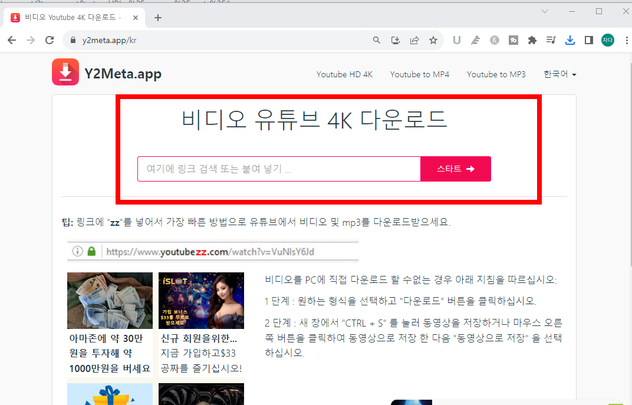The height and width of the screenshot is (405, 632).
Task: Click the blue download arrow extension icon
Action: point(570,40)
